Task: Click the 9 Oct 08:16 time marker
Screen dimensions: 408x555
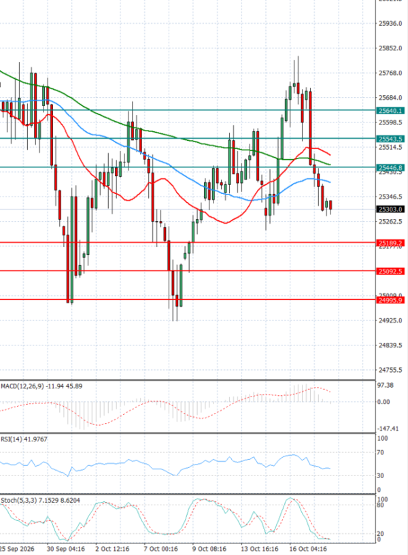Action: pyautogui.click(x=209, y=549)
